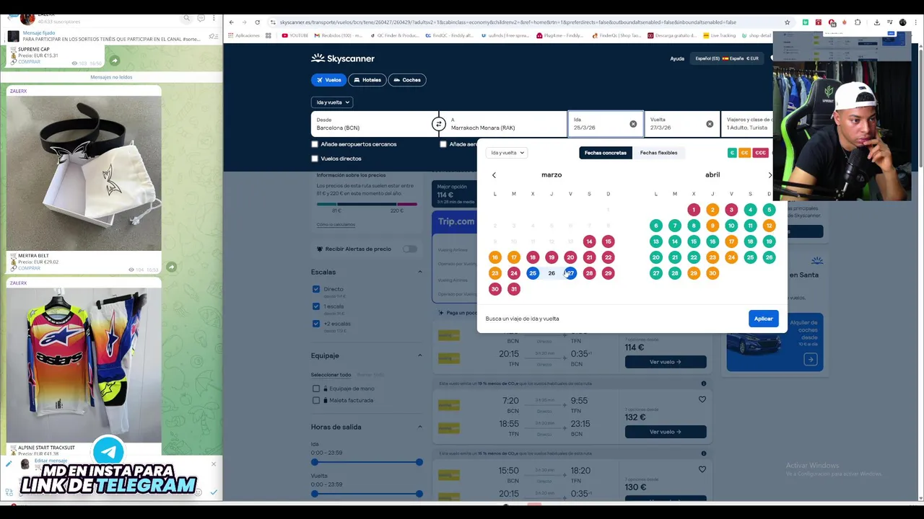Go to previous month in calendar

tap(494, 175)
